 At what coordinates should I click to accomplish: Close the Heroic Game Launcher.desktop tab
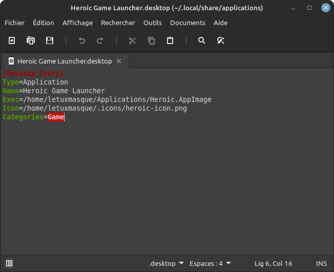[x=119, y=61]
